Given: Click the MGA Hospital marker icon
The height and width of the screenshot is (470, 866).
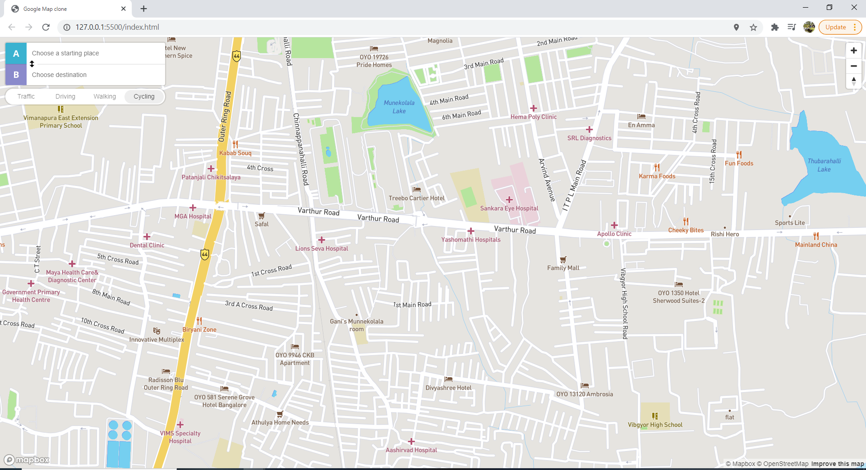Looking at the screenshot, I should click(x=193, y=208).
